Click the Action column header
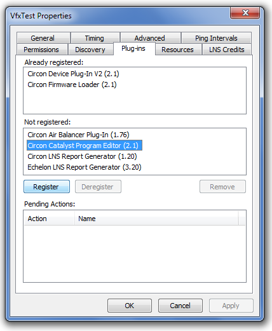Image resolution: width=272 pixels, height=331 pixels. click(49, 219)
